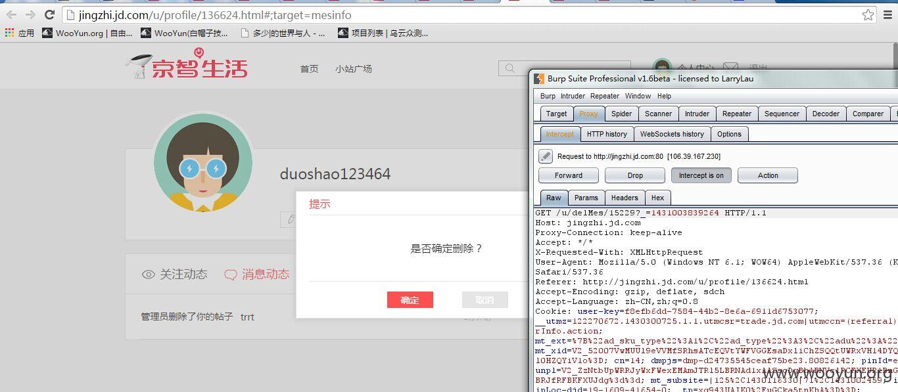Switch to Repeater tool tab
The width and height of the screenshot is (898, 392).
click(737, 114)
